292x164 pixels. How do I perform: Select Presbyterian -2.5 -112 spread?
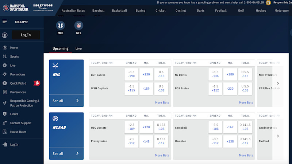(x=131, y=141)
